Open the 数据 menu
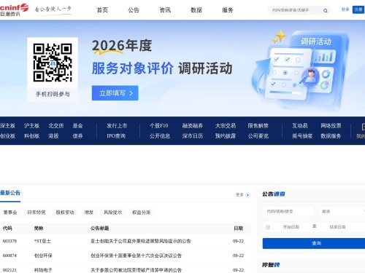The height and width of the screenshot is (273, 365). [x=196, y=10]
